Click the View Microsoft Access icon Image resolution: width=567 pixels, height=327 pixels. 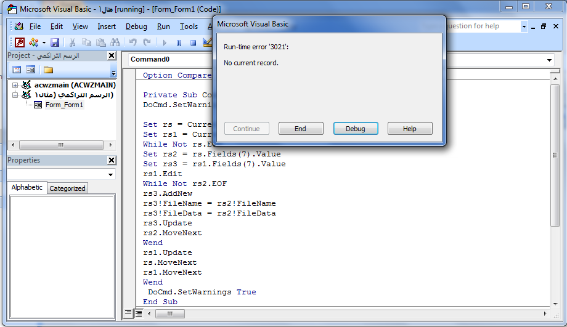[x=20, y=42]
